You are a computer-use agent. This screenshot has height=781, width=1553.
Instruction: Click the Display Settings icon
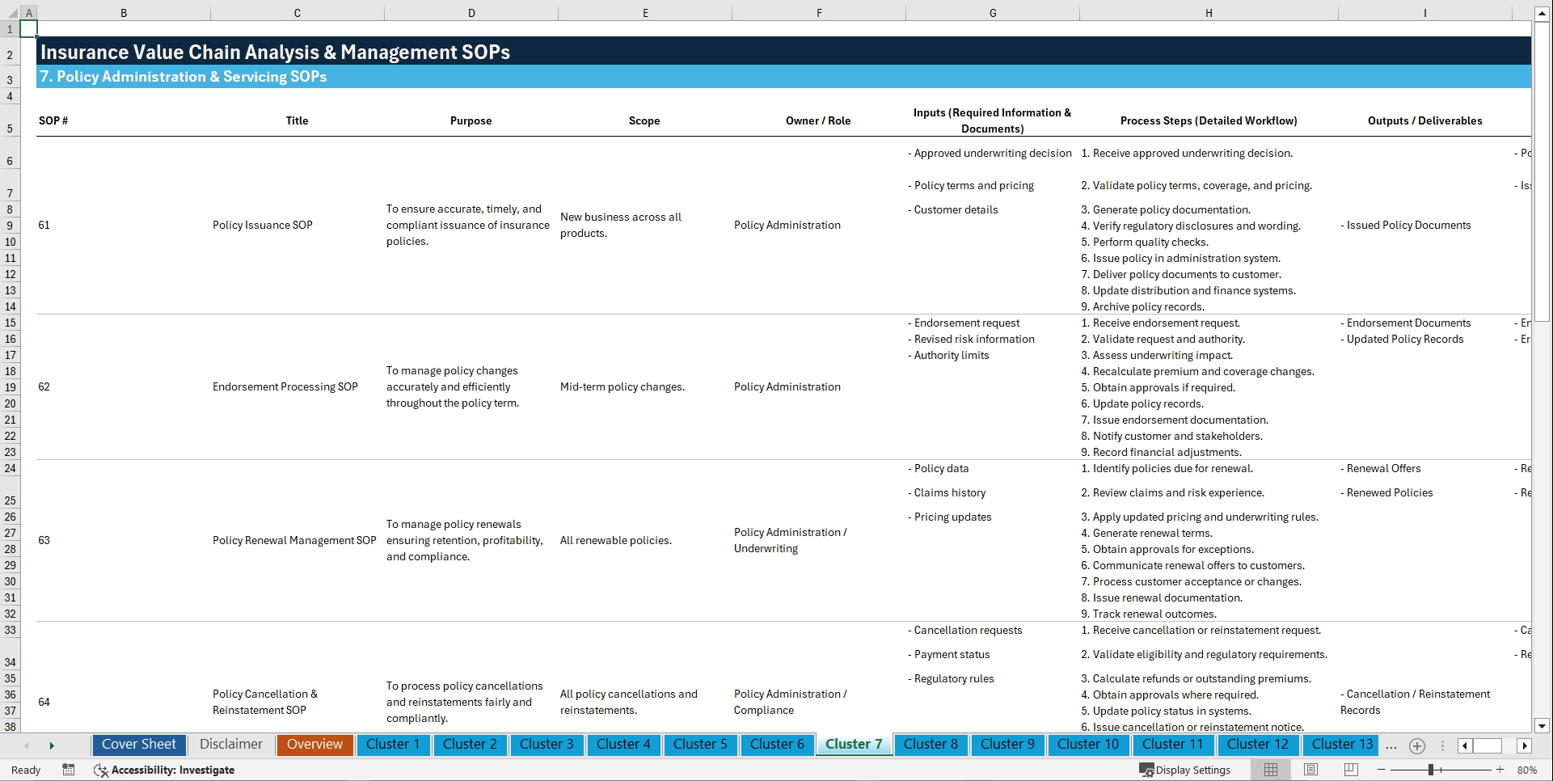(x=1146, y=770)
